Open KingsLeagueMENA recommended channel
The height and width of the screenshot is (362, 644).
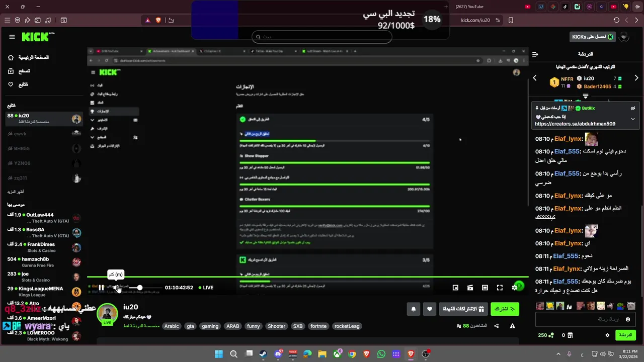coord(44,292)
